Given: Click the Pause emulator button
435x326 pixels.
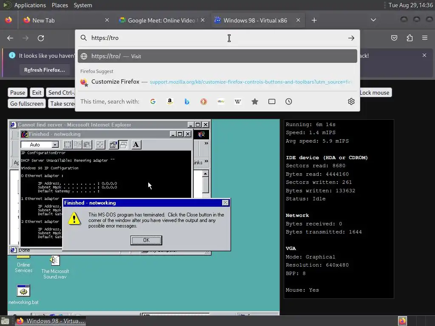Looking at the screenshot, I should [18, 93].
